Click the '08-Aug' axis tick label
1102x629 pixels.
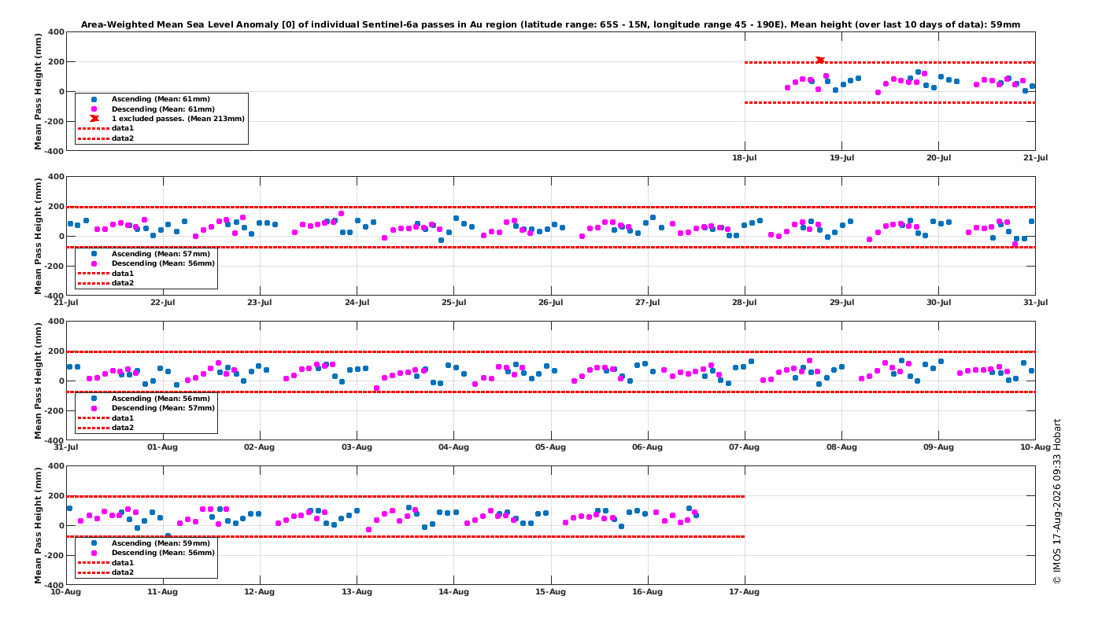pos(841,447)
